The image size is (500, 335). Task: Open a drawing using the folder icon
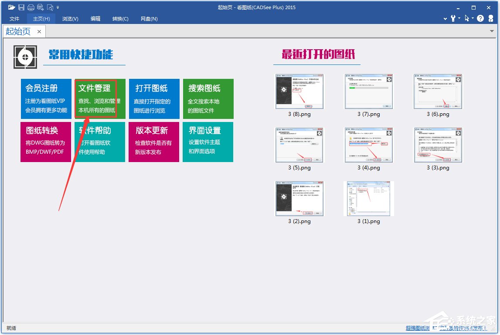(11, 7)
